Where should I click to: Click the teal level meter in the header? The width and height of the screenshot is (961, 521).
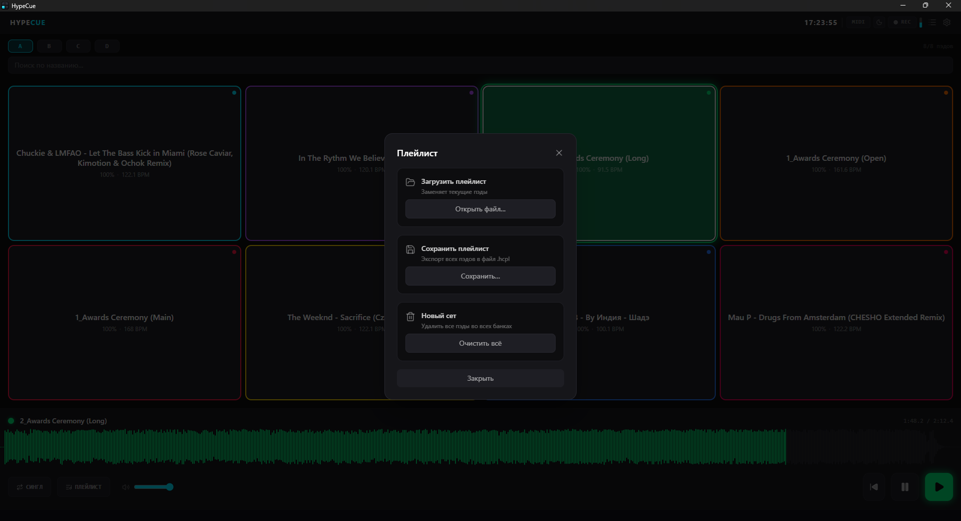pyautogui.click(x=920, y=23)
